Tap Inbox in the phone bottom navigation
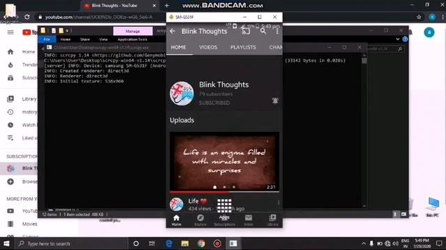Image resolution: width=446 pixels, height=250 pixels. point(248,220)
